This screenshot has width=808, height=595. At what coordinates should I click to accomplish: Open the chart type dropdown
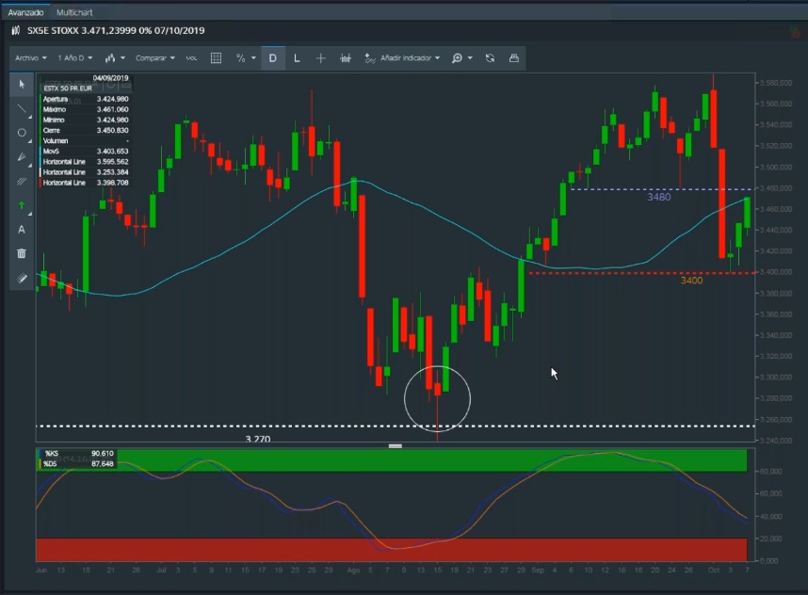click(115, 58)
